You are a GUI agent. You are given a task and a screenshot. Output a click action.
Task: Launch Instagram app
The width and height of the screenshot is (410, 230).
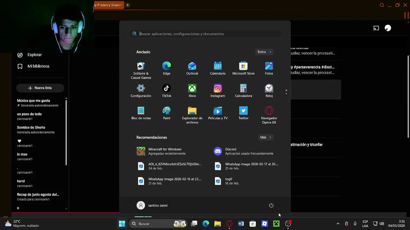coord(218,91)
